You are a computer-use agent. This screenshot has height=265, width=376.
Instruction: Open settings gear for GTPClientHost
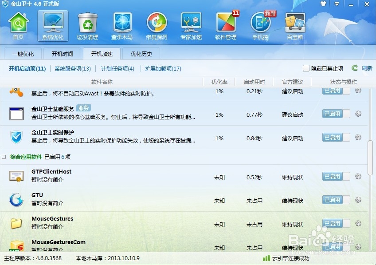coord(358,176)
